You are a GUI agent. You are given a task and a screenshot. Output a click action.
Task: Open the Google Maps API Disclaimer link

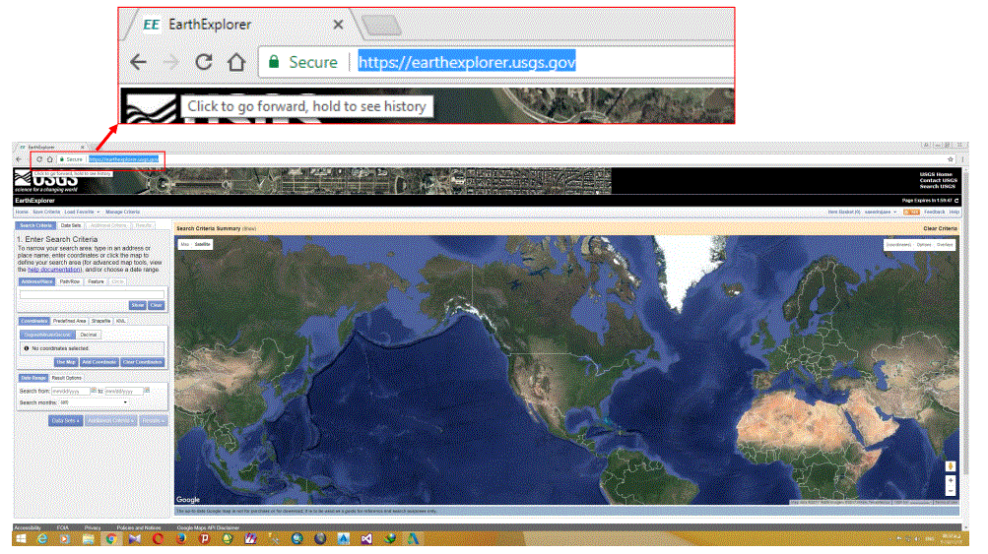[208, 527]
